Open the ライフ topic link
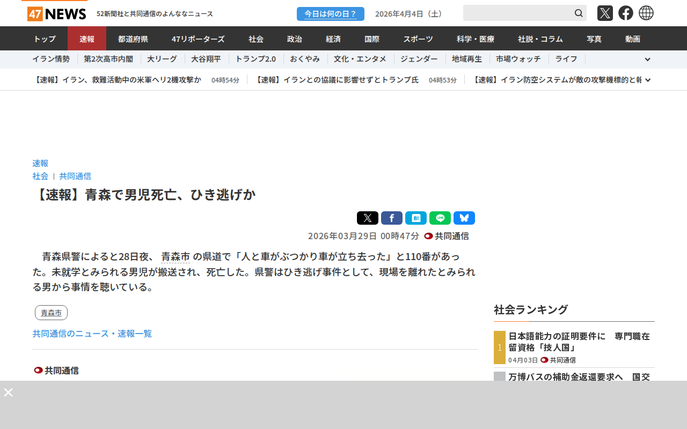Viewport: 687px width, 429px height. pos(566,59)
